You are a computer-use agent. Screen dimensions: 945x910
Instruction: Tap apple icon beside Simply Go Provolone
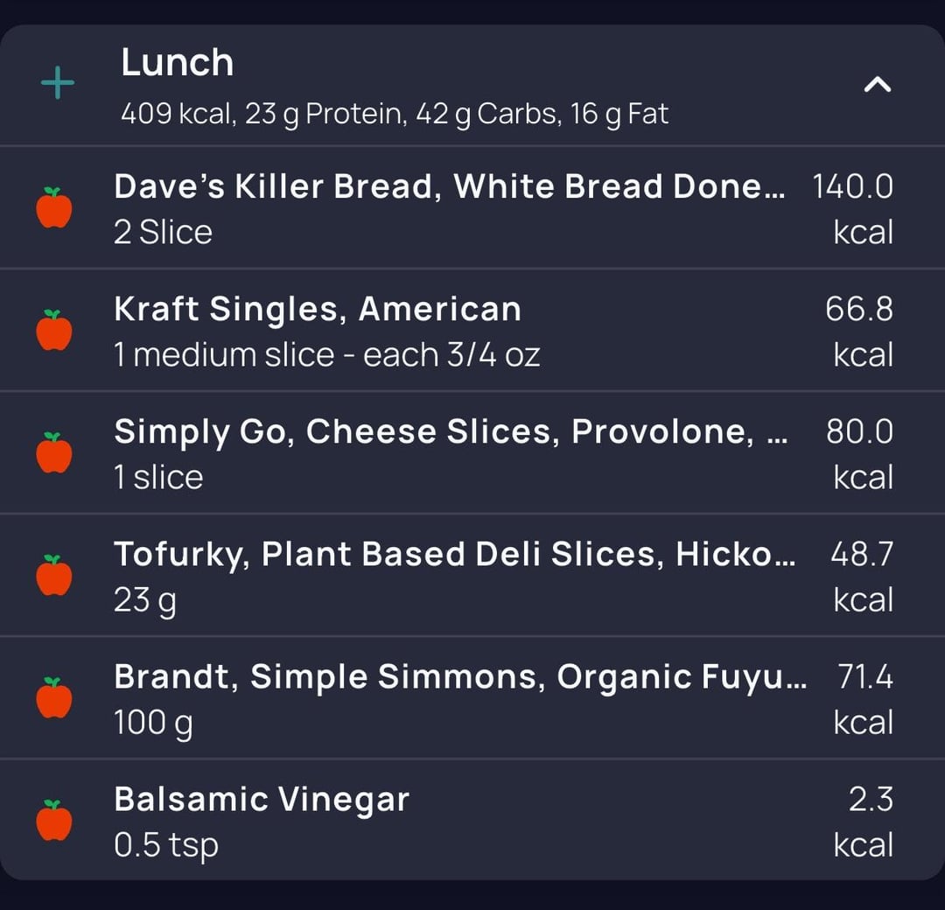pyautogui.click(x=54, y=453)
